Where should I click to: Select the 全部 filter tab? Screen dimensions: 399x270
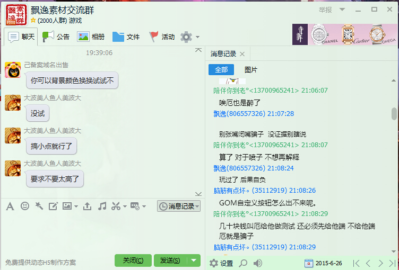221,69
